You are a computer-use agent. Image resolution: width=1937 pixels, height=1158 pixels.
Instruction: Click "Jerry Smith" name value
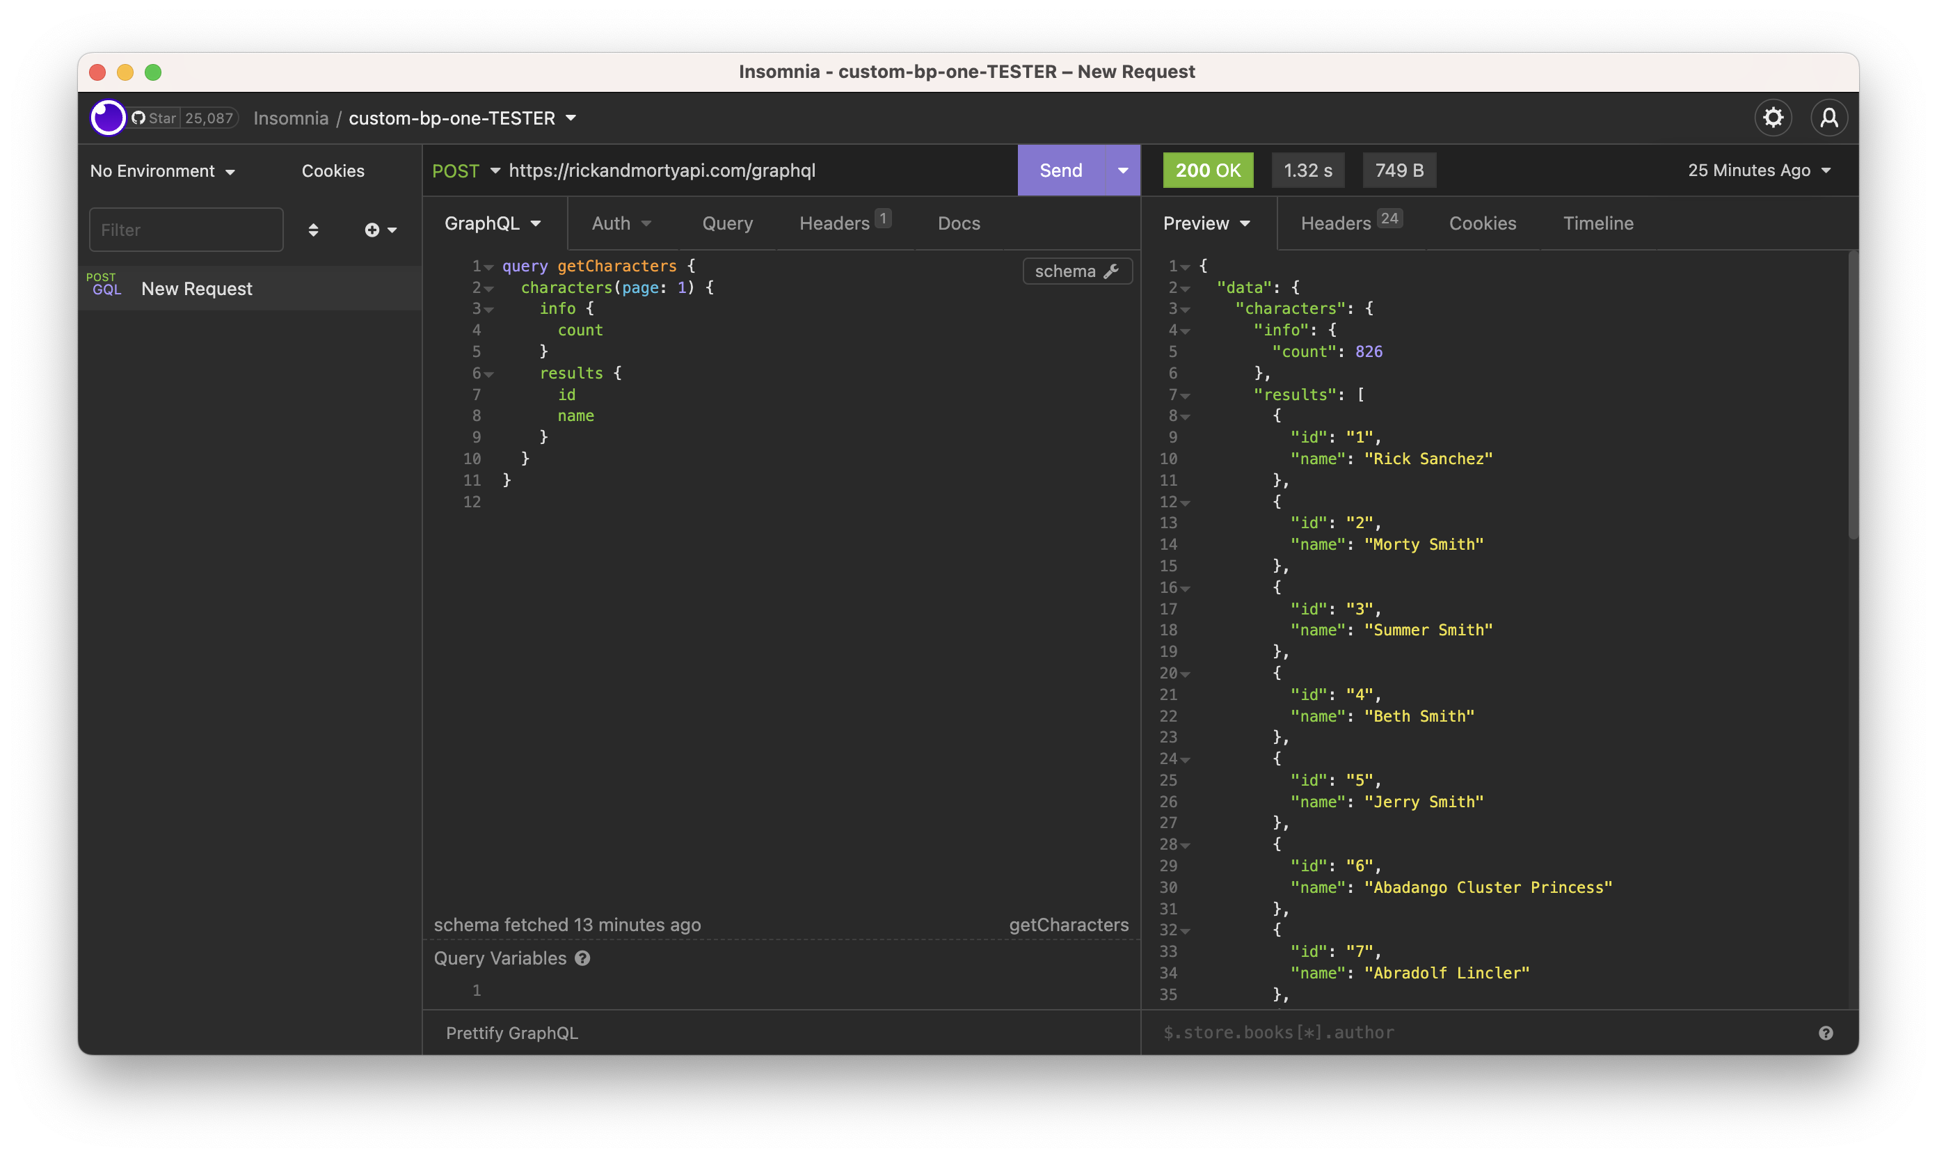click(x=1424, y=802)
